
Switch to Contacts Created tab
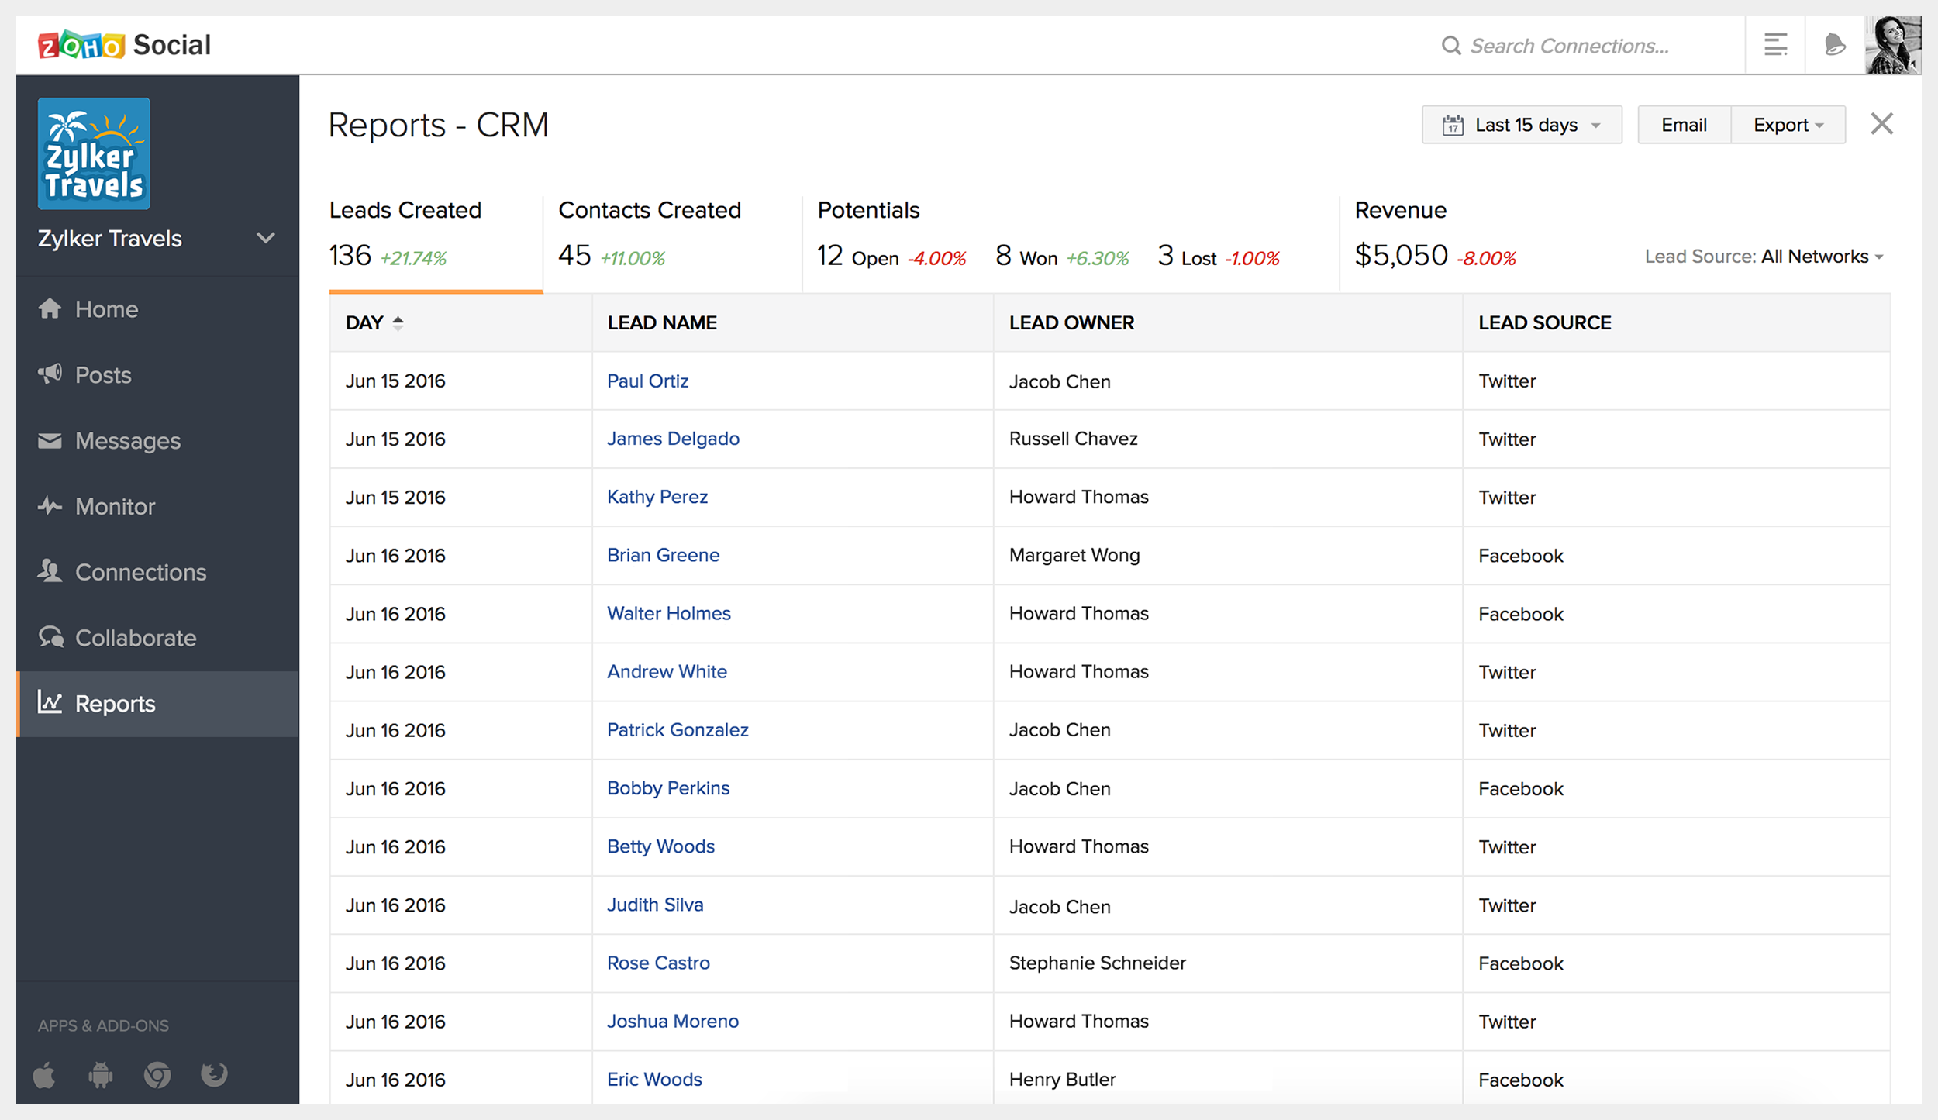(x=650, y=233)
